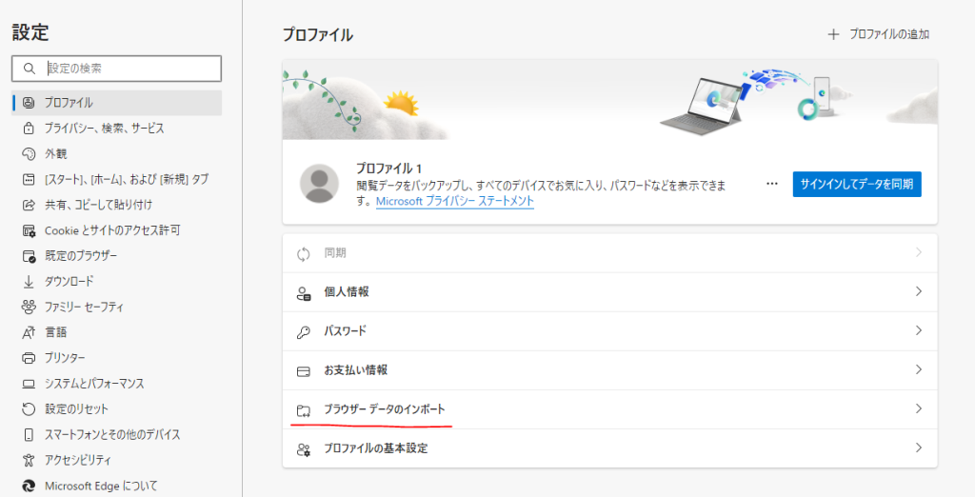This screenshot has height=497, width=975.
Task: Click the スマートフォンとその他のデバイス phone icon
Action: click(x=29, y=434)
